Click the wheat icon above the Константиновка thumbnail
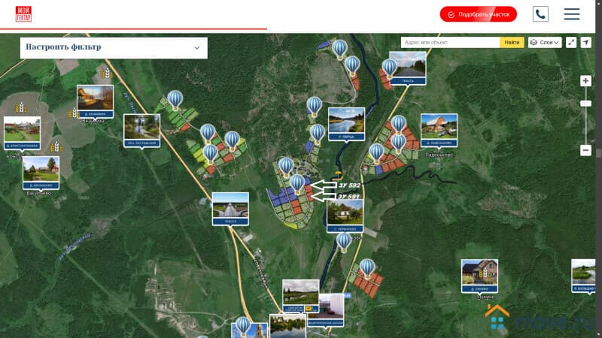The height and width of the screenshot is (338, 602). pyautogui.click(x=20, y=107)
